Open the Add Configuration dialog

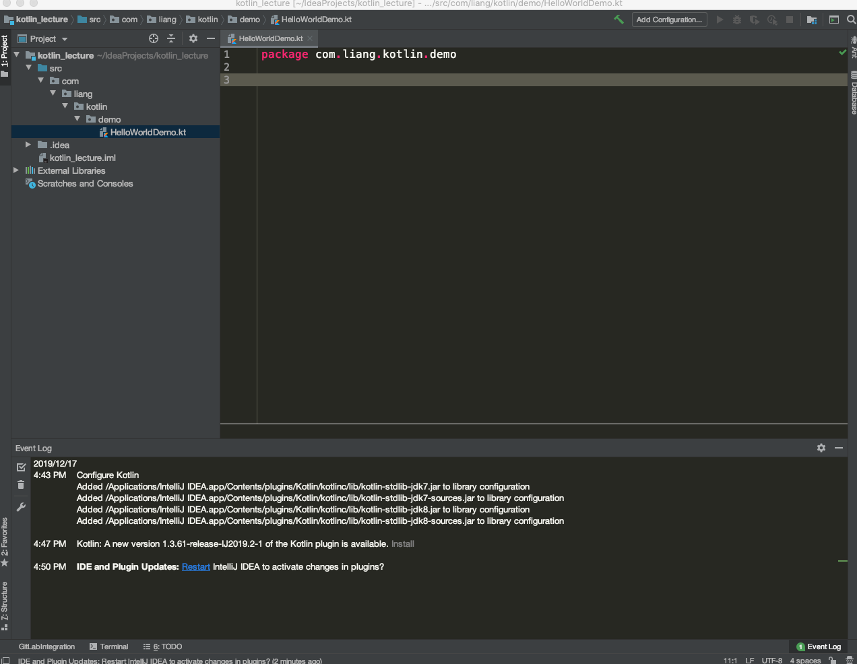click(669, 20)
